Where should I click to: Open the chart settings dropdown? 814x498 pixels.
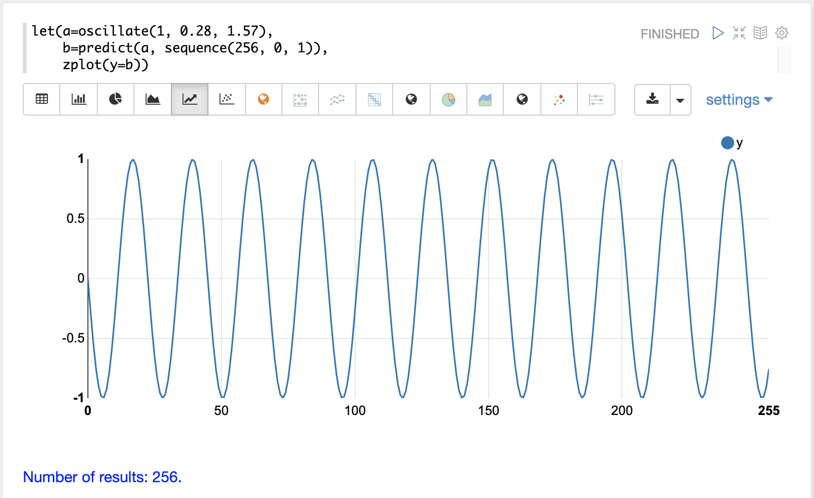tap(739, 100)
